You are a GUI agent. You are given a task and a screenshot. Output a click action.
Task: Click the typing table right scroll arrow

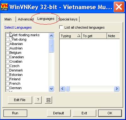(x=117, y=89)
